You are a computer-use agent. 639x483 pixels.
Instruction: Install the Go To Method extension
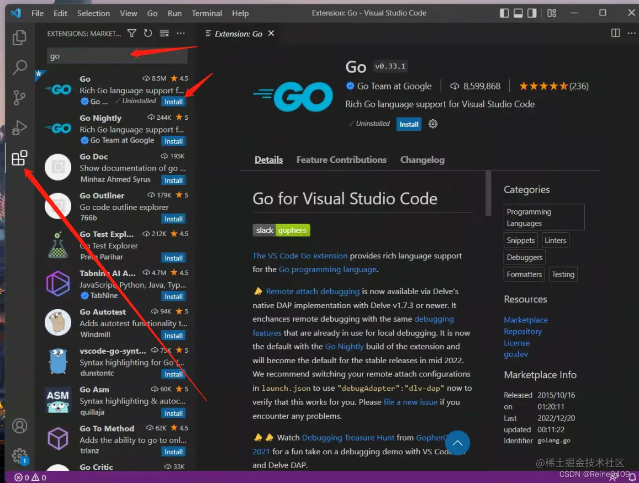(x=173, y=452)
